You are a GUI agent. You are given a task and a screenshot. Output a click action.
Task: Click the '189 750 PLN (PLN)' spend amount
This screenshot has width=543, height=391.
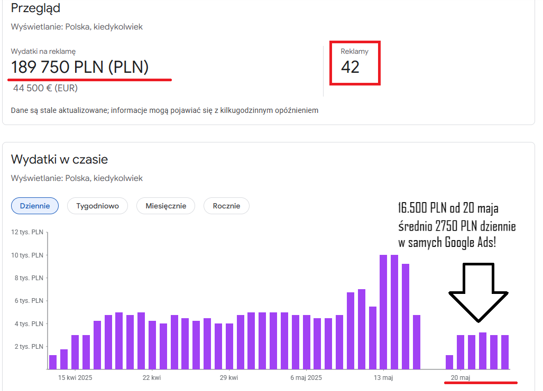point(80,67)
